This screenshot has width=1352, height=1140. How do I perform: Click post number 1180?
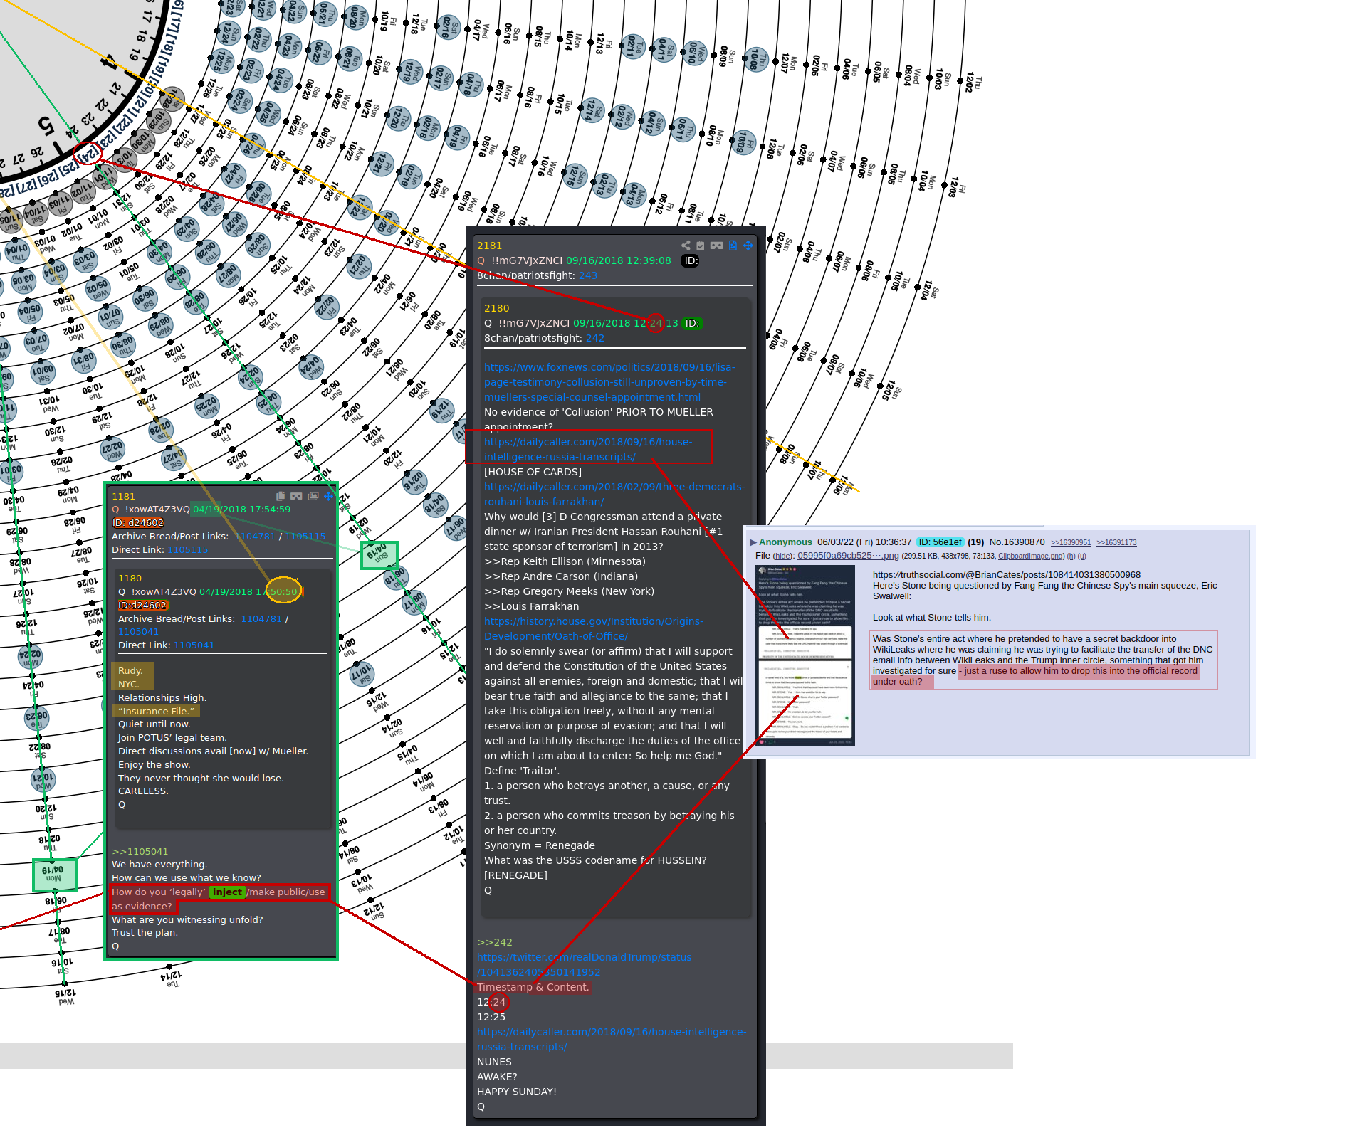(x=130, y=578)
